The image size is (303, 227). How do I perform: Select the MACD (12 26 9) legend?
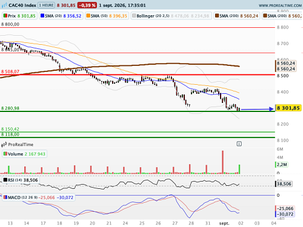[x=39, y=197]
